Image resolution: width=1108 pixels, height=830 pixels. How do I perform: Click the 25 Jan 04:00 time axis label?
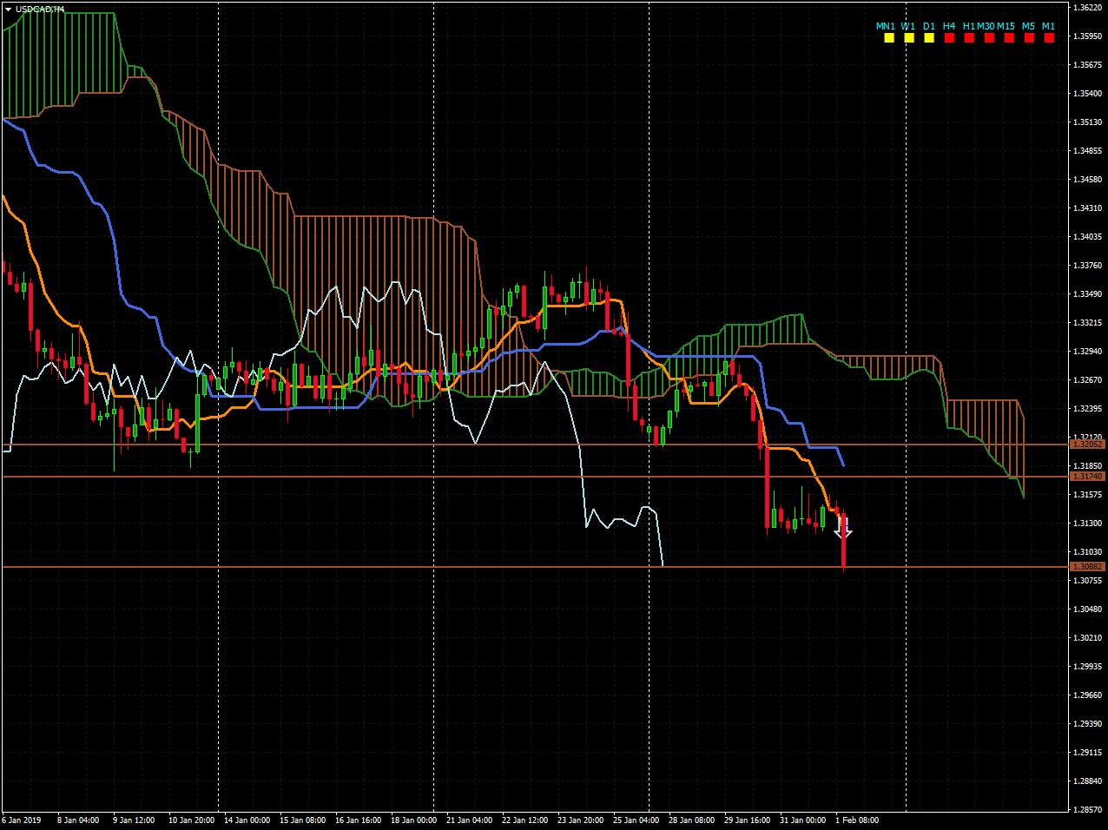click(x=636, y=820)
